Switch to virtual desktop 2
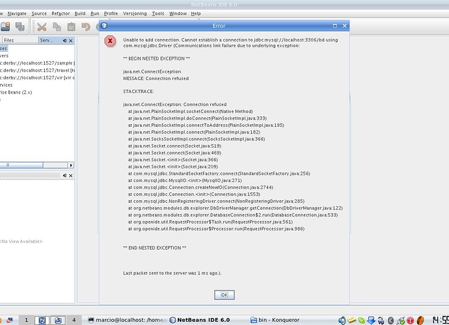 click(42, 320)
